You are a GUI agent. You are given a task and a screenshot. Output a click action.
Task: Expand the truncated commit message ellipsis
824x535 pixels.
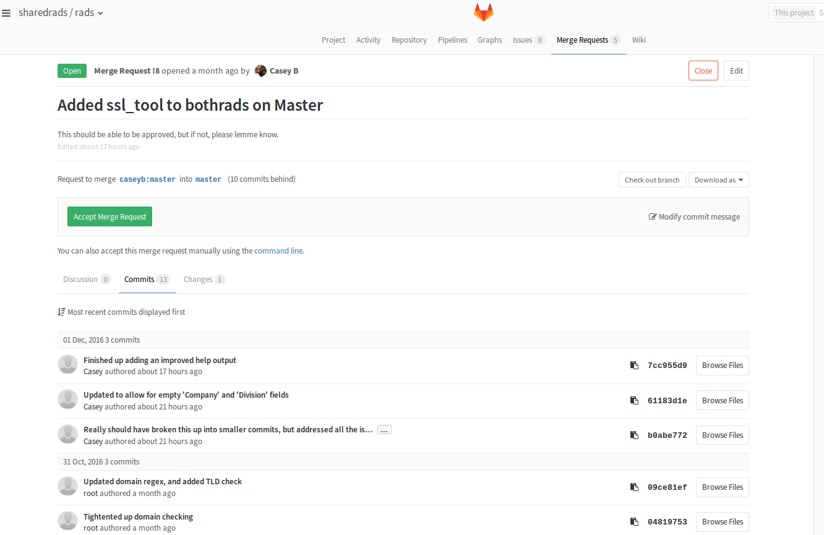pyautogui.click(x=384, y=430)
